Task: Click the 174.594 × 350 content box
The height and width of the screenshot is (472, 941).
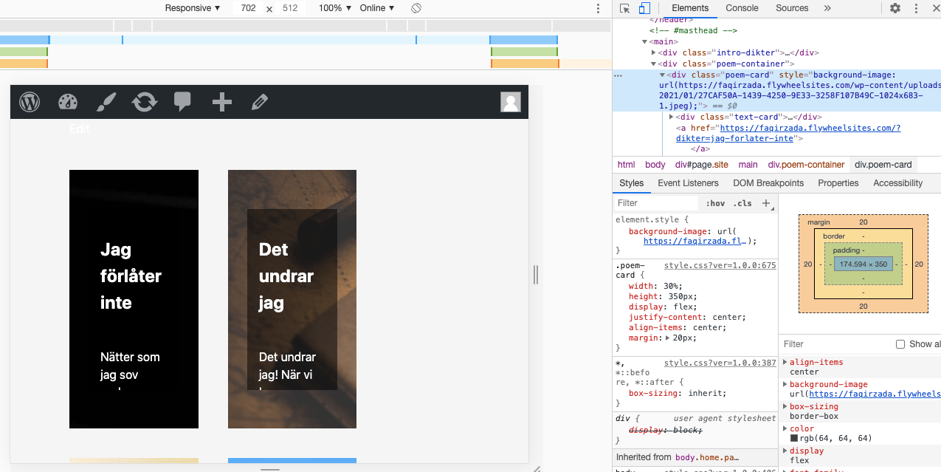Action: 863,264
